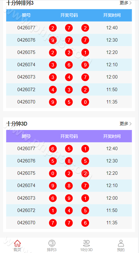Click last ball 6 in 3D 0426070 row

pyautogui.click(x=85, y=223)
